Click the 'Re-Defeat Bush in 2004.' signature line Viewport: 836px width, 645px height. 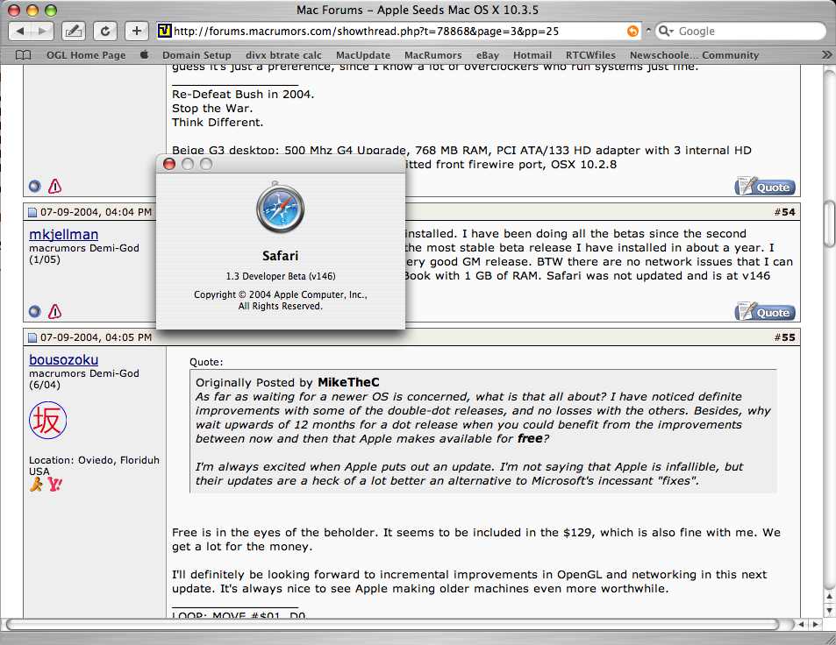[x=243, y=95]
